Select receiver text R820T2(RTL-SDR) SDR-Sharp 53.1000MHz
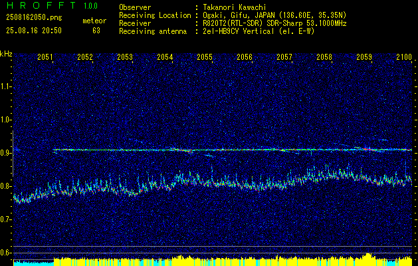The image size is (418, 266). click(274, 23)
